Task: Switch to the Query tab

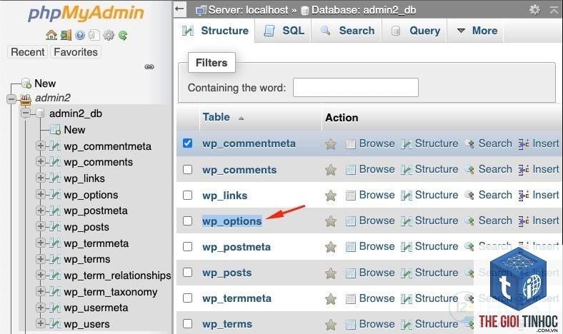Action: click(415, 31)
